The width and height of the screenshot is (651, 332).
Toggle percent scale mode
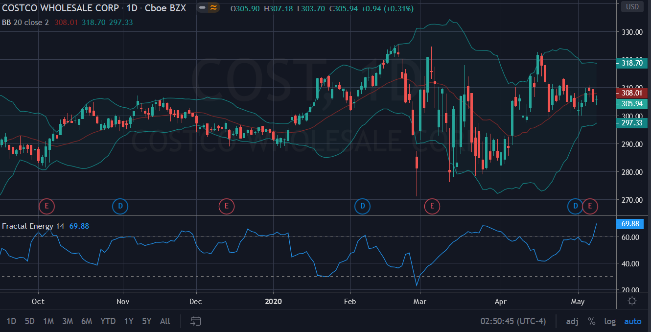point(592,321)
